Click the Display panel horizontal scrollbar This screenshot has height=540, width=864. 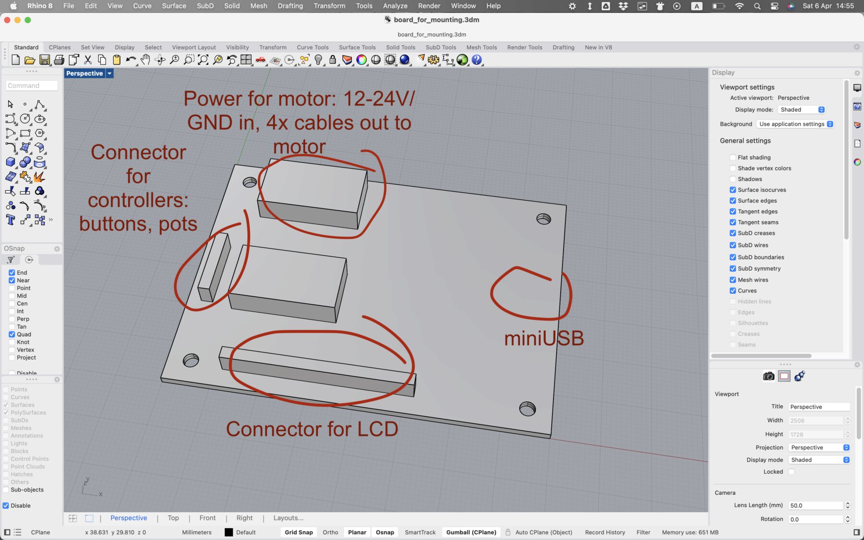pyautogui.click(x=761, y=356)
